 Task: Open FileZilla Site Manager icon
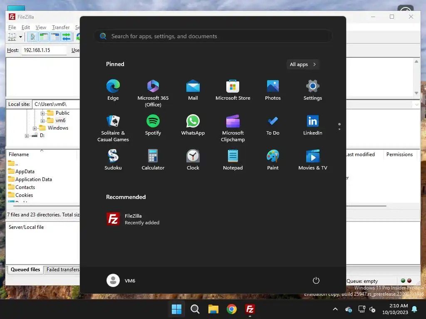(x=12, y=37)
